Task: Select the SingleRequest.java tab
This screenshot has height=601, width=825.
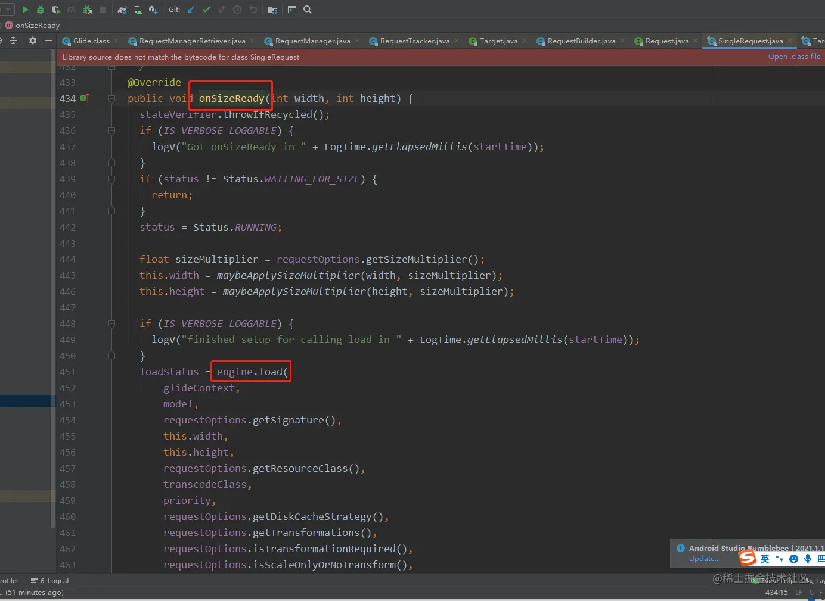Action: coord(750,41)
